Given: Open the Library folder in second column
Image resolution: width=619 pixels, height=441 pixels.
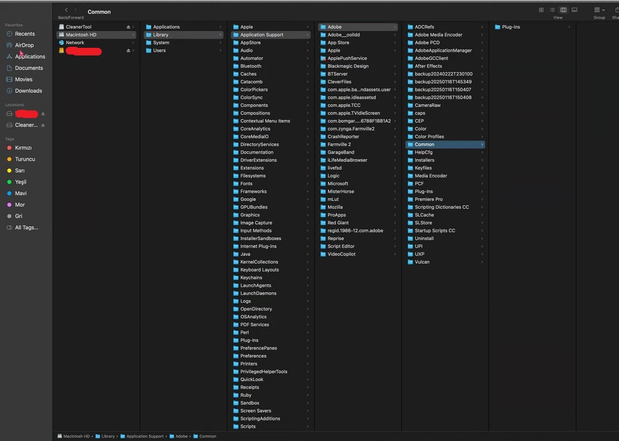Looking at the screenshot, I should [x=183, y=35].
